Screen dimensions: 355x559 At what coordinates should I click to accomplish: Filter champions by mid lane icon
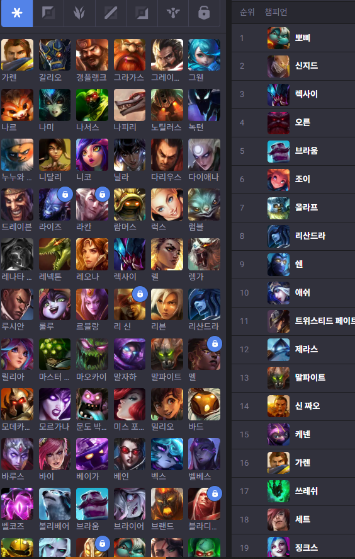111,13
